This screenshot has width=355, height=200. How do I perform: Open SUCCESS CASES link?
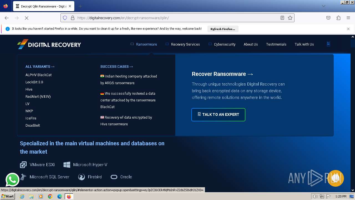(117, 66)
